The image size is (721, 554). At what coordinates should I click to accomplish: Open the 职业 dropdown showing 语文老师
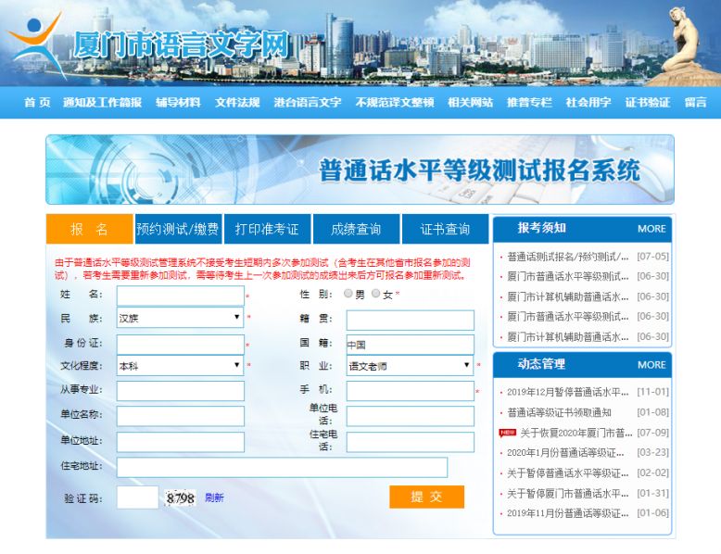tap(410, 366)
